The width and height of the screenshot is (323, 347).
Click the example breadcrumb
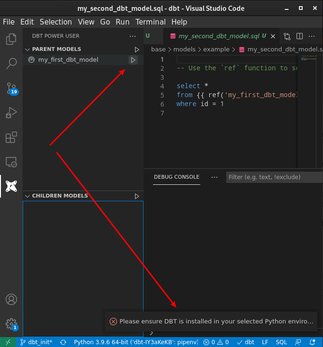click(x=216, y=50)
